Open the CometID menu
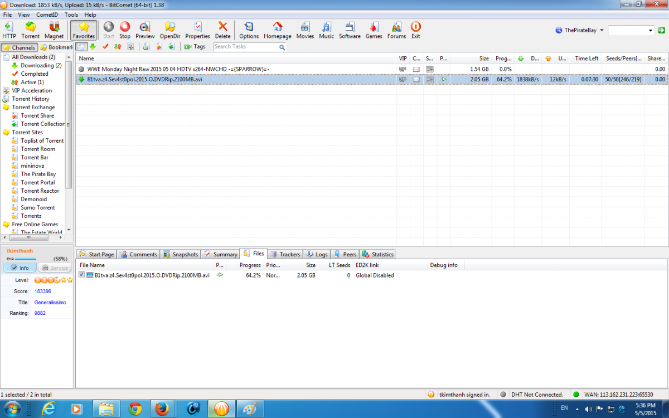This screenshot has width=669, height=418. [47, 15]
